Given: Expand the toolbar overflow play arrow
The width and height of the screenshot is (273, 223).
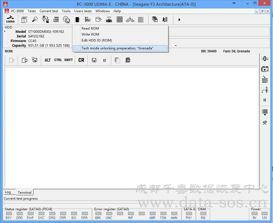Looking at the screenshot, I should click(x=179, y=20).
